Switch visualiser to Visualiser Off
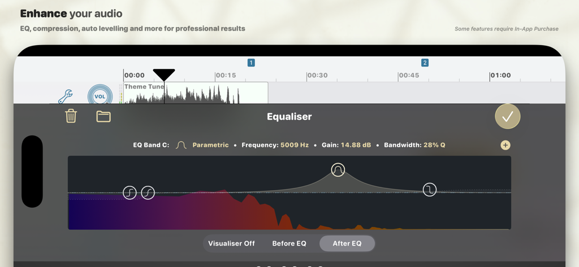 231,243
